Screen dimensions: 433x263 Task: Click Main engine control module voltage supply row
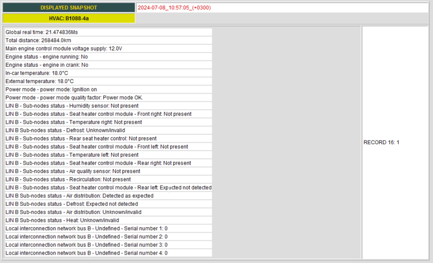click(109, 48)
